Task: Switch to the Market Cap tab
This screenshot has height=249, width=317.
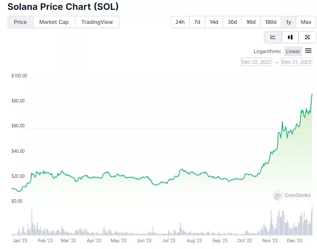Action: point(54,22)
